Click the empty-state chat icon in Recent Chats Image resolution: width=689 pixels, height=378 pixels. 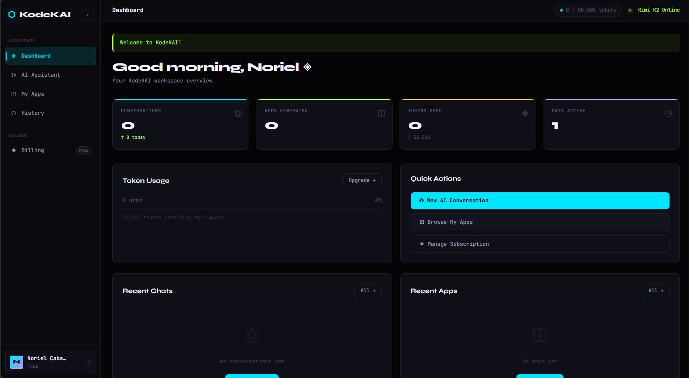point(252,335)
